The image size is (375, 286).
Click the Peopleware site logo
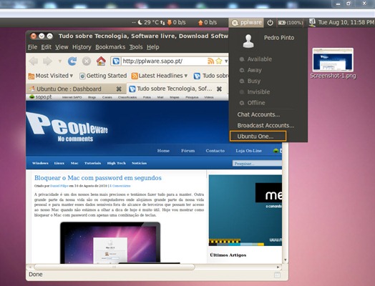point(67,127)
